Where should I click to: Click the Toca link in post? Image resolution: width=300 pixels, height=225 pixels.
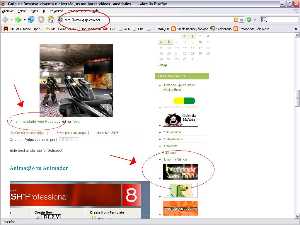(76, 122)
